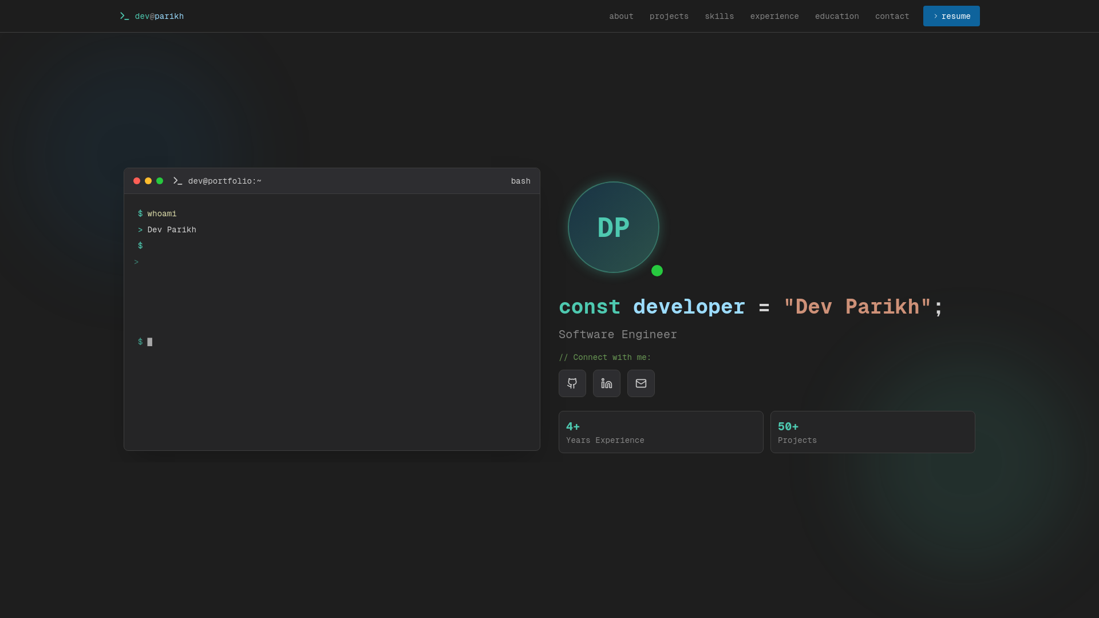Click the DP avatar circle

point(613,227)
